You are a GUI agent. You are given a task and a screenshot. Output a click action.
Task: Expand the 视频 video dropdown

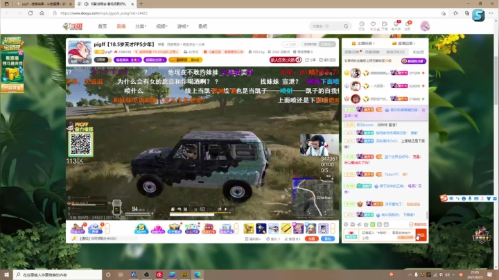click(x=161, y=26)
